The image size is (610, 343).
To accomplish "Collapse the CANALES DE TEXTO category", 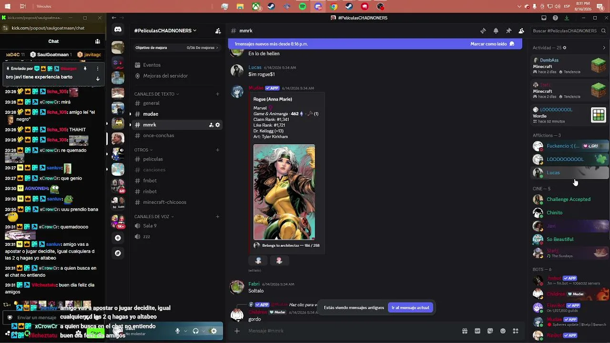I will (x=156, y=94).
